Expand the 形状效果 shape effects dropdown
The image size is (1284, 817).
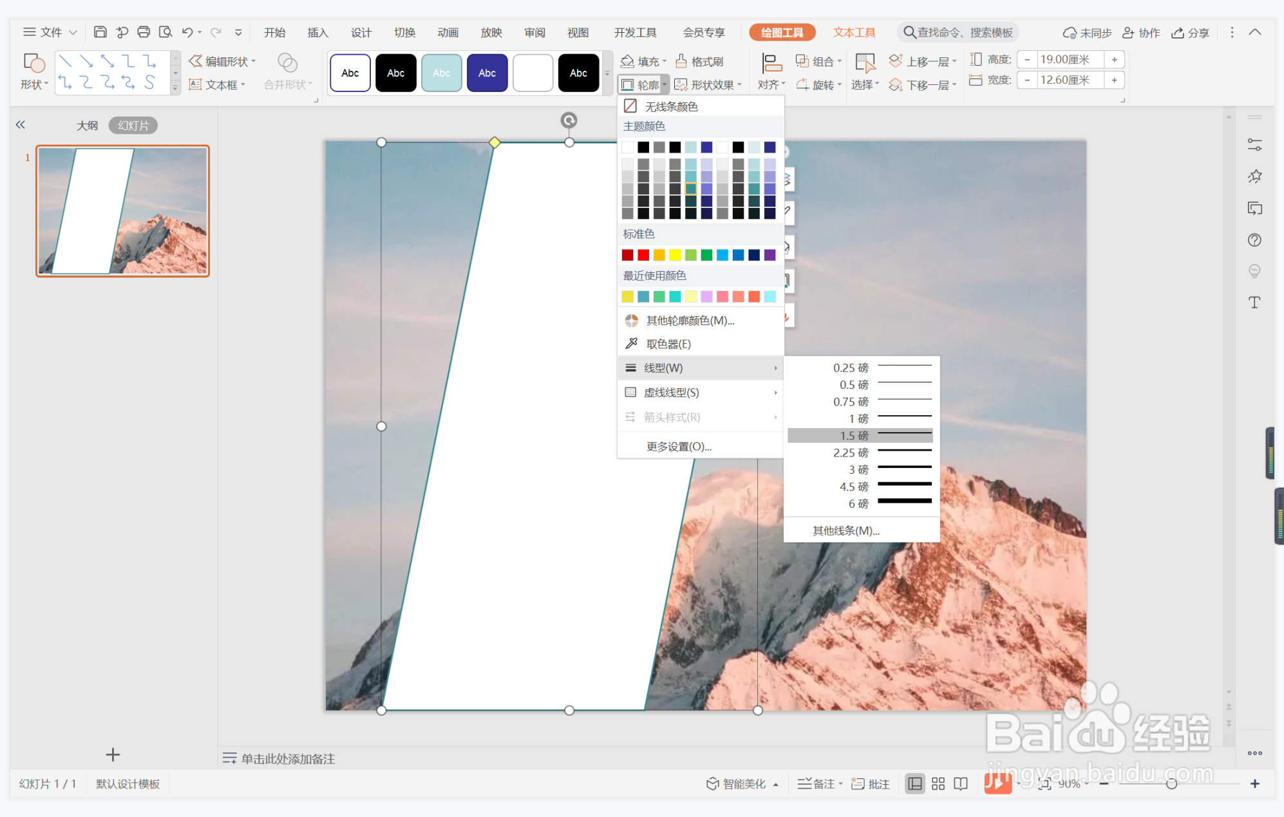pyautogui.click(x=740, y=85)
